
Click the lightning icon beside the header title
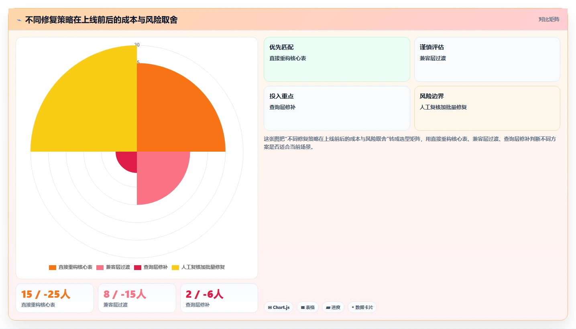pos(19,20)
